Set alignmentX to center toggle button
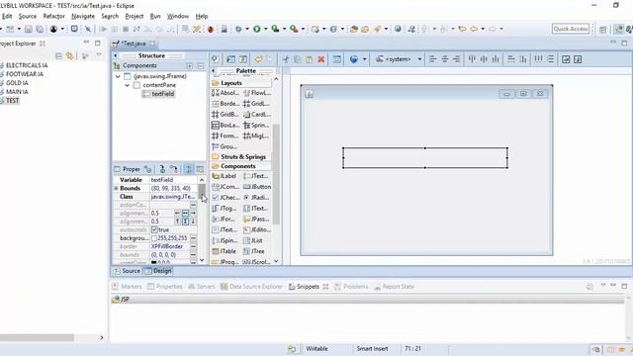This screenshot has height=356, width=633. pos(185,213)
